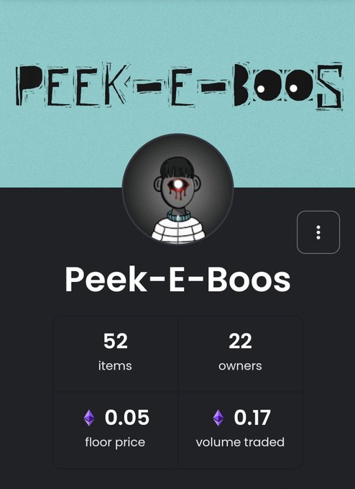Open the three-dot more options menu
This screenshot has height=489, width=355.
click(x=318, y=232)
